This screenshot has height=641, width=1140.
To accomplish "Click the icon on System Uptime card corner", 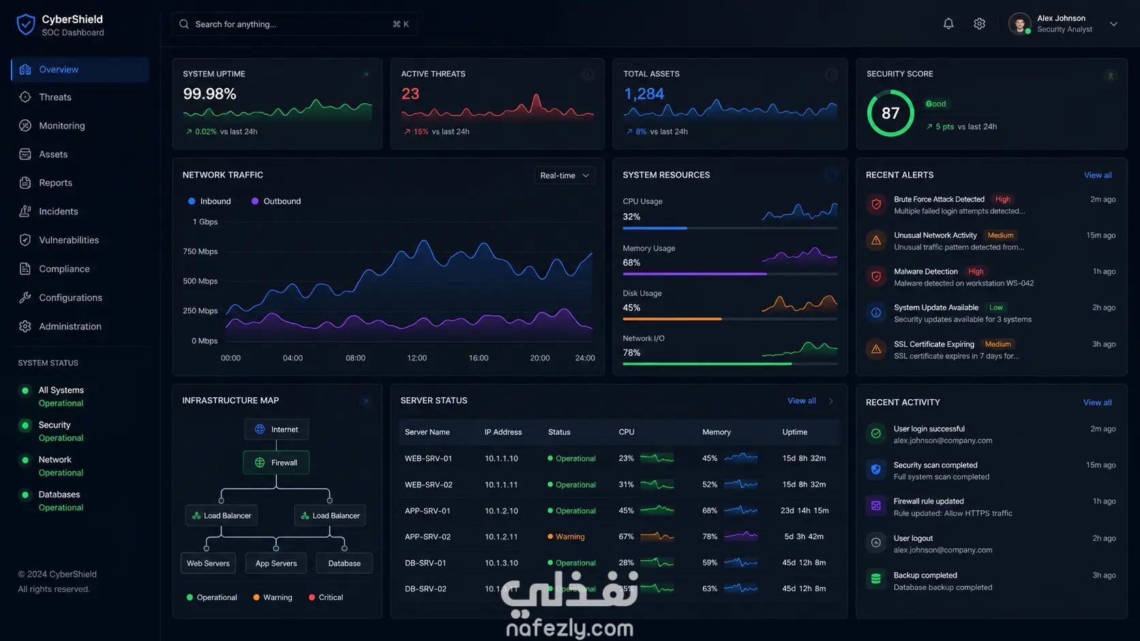I will 366,74.
